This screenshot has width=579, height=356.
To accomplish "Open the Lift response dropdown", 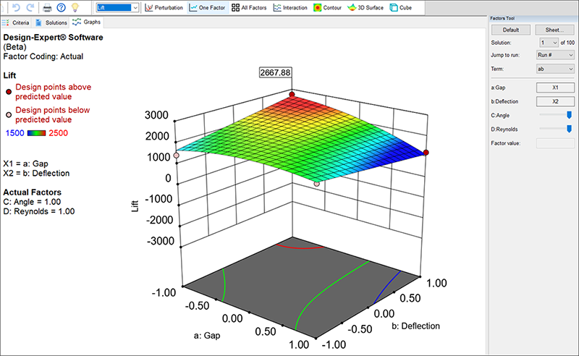I will pyautogui.click(x=134, y=8).
